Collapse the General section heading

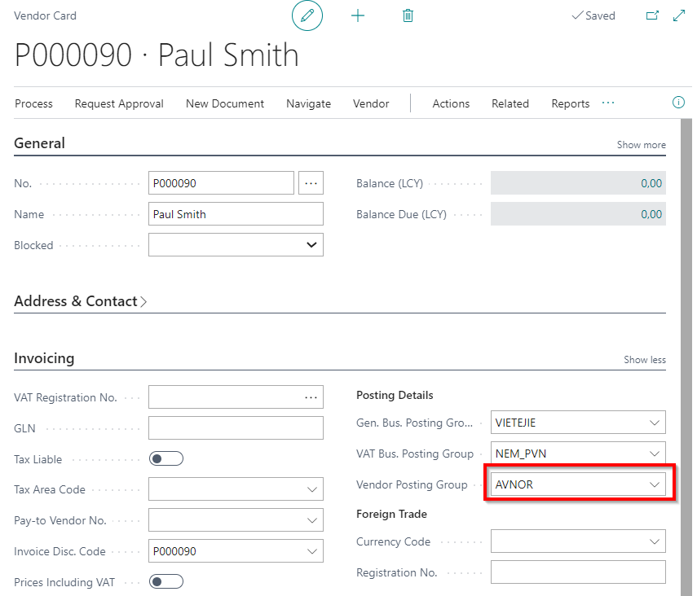tap(40, 143)
